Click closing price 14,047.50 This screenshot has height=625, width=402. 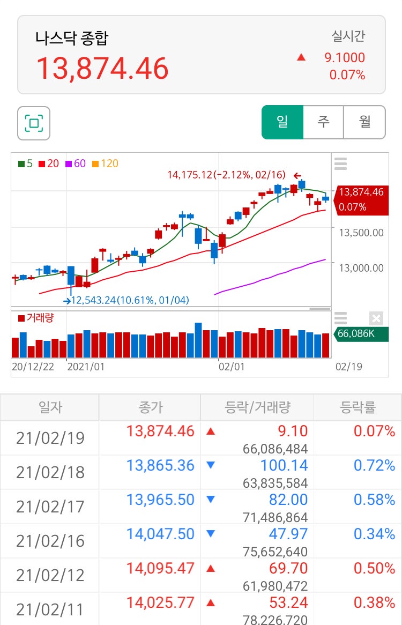(160, 534)
